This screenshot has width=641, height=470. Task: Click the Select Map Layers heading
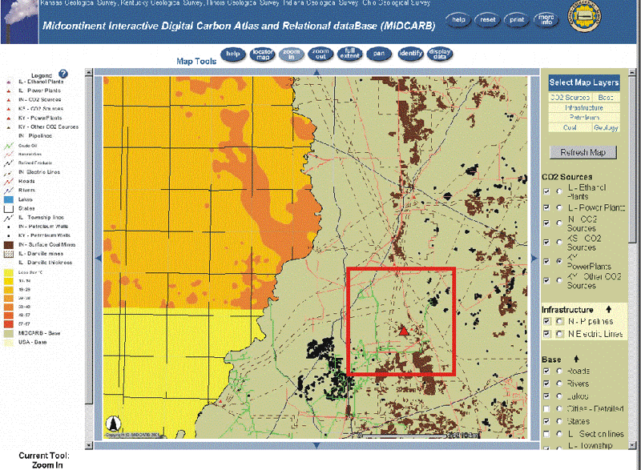point(584,82)
